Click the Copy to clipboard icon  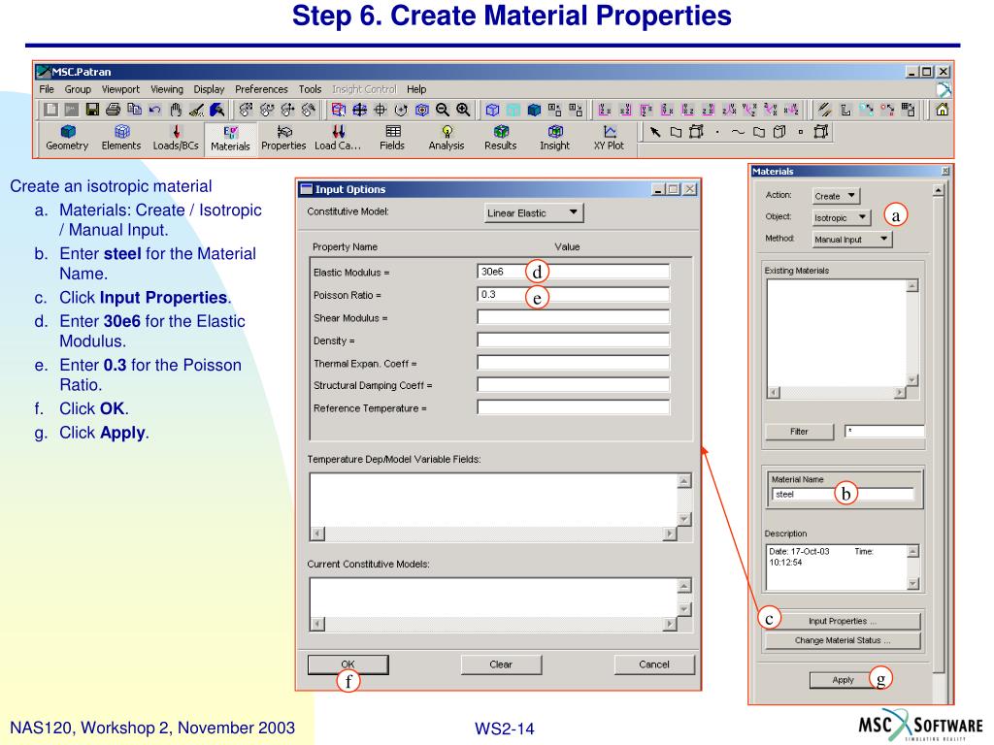click(134, 110)
